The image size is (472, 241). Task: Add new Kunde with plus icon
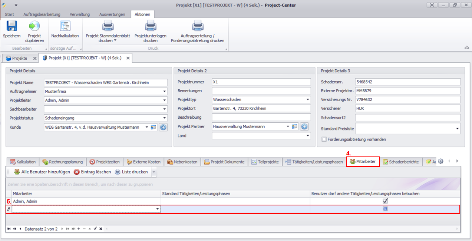[163, 127]
